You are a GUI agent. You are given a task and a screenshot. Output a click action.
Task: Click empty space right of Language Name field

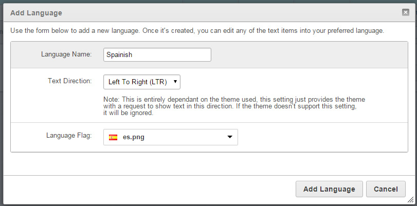pos(309,54)
